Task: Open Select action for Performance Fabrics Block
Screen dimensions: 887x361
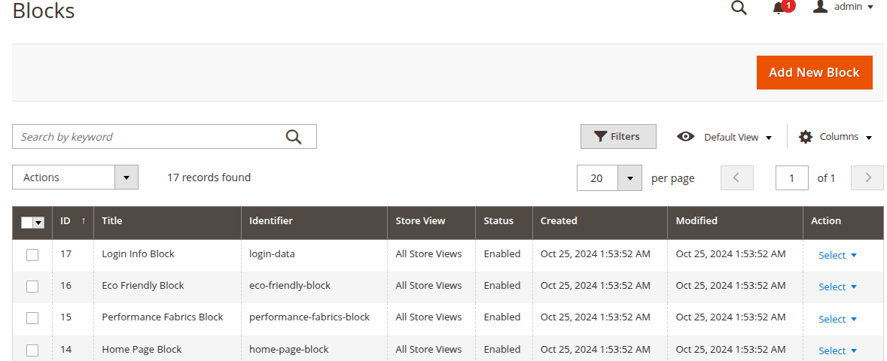Action: coord(837,319)
